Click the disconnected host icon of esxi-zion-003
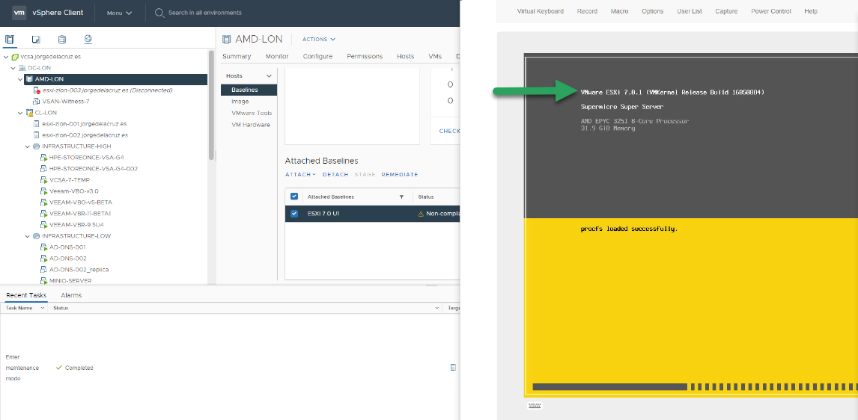The image size is (858, 420). tap(37, 90)
